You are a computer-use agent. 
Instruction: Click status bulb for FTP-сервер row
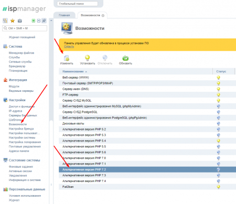pyautogui.click(x=218, y=95)
